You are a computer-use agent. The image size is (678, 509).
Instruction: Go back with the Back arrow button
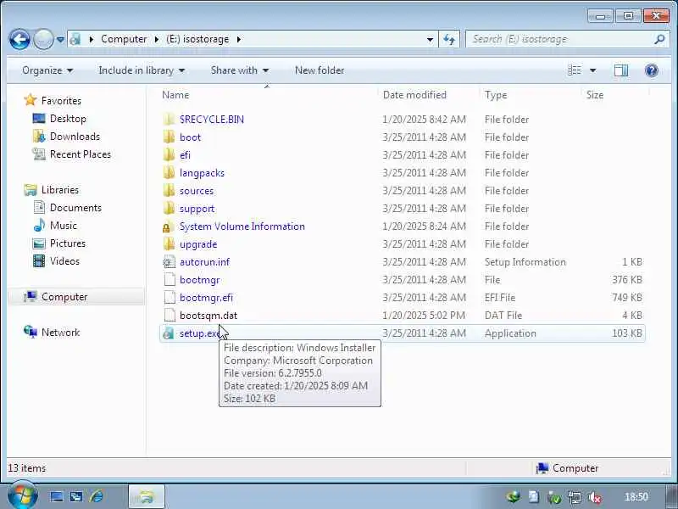click(19, 40)
